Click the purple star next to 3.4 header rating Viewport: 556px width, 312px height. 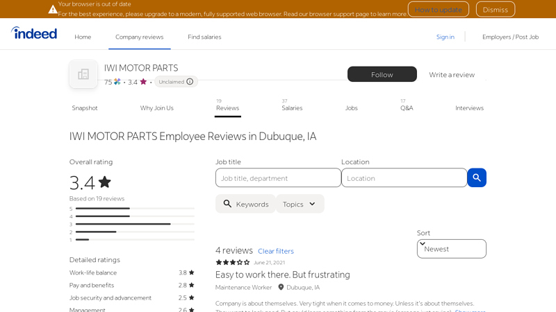point(143,82)
